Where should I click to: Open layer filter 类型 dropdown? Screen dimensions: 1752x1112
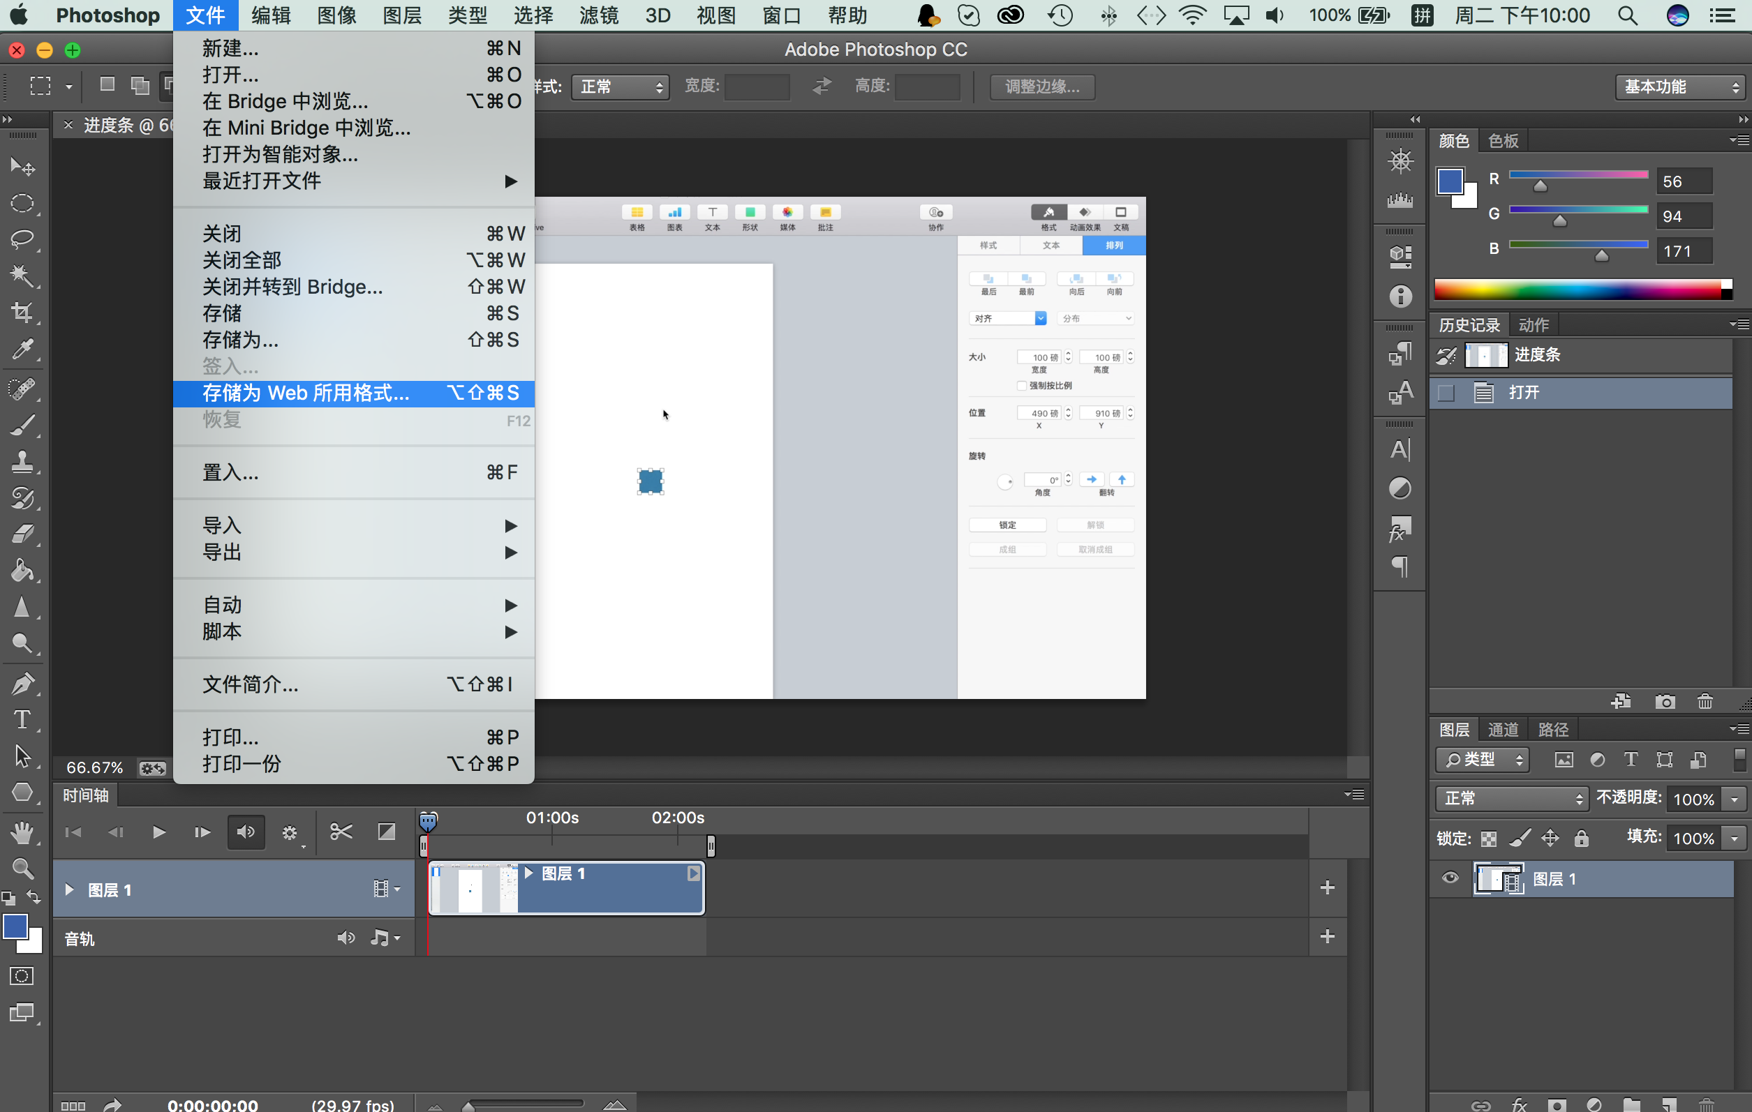click(1483, 760)
